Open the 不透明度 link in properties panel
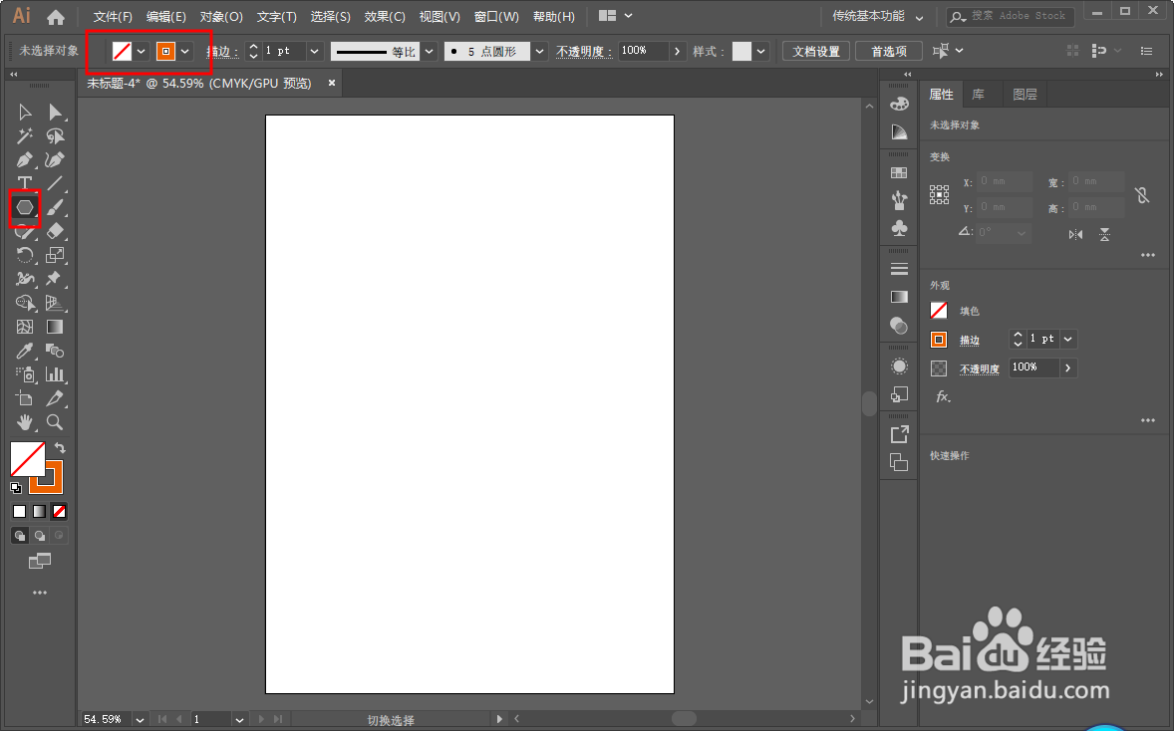1174x731 pixels. pos(980,368)
